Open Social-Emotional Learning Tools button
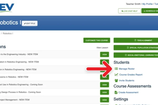Screen dimensions: 158x105 (136, 55)
